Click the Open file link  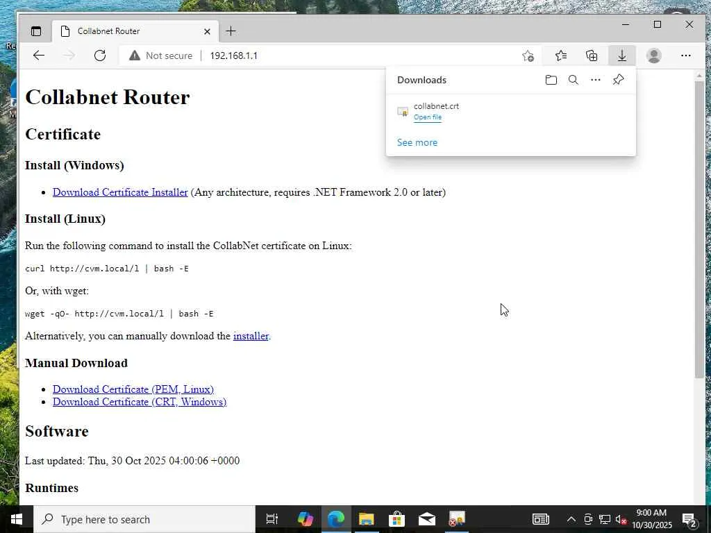click(x=428, y=117)
